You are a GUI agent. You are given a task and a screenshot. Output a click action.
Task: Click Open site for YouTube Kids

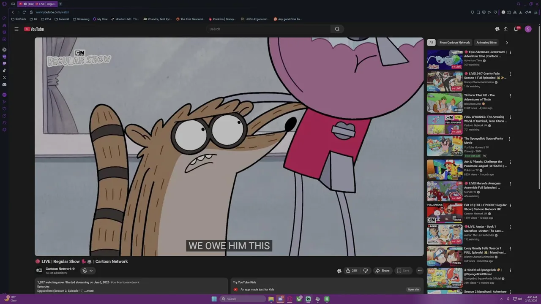413,290
